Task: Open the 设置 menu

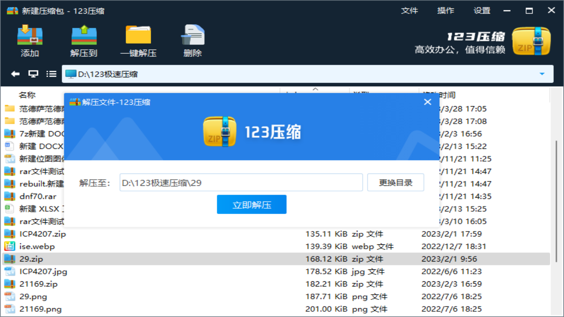Action: (x=482, y=11)
